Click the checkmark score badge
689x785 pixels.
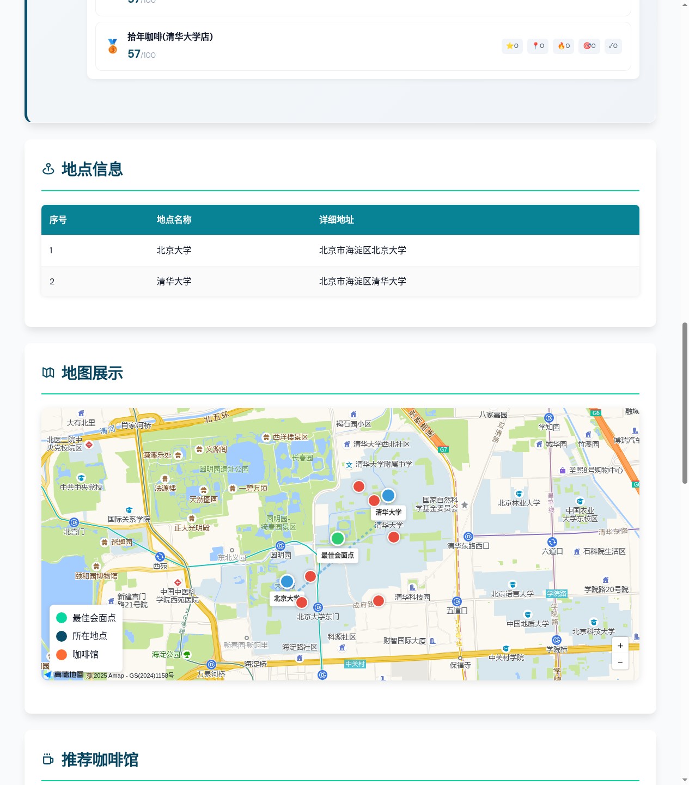(613, 46)
